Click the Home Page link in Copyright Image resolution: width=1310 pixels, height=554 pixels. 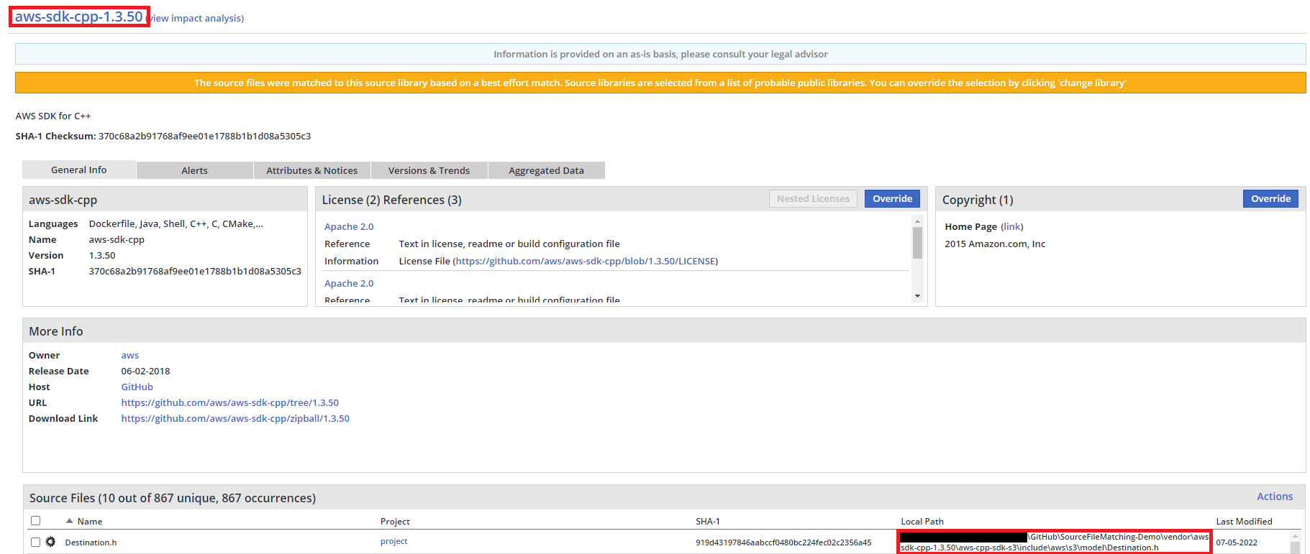pos(1011,226)
